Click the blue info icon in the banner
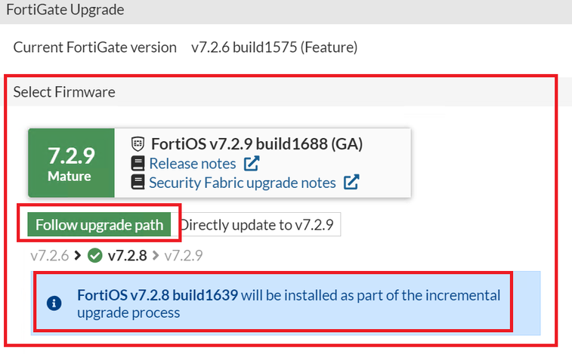572x354 pixels. pos(54,303)
